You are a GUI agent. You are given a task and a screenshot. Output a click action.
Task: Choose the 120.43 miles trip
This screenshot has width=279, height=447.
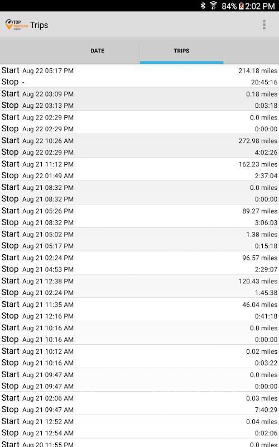point(139,286)
